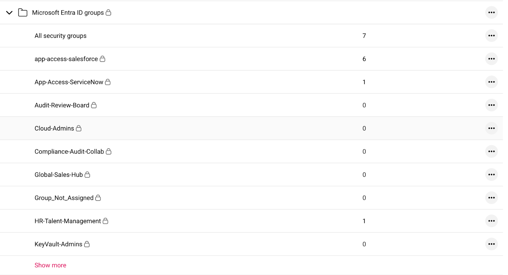Click the lock icon next to Microsoft Entra ID groups
This screenshot has height=275, width=508.
click(x=109, y=13)
